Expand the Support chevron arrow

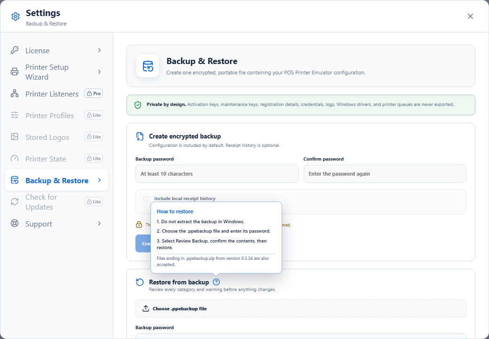coord(99,224)
